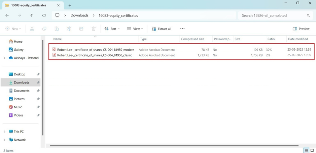Go up one folder with Up arrow

coord(32,15)
